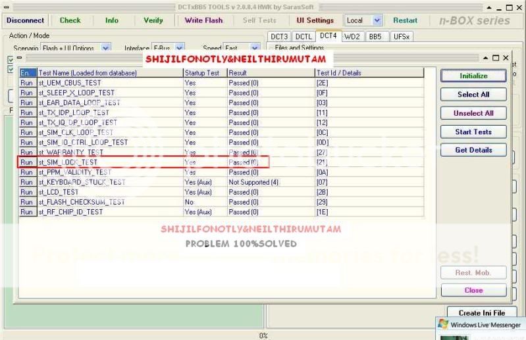Click the Close button in self-test dialog
Screen dimensions: 526x340
[x=473, y=290]
